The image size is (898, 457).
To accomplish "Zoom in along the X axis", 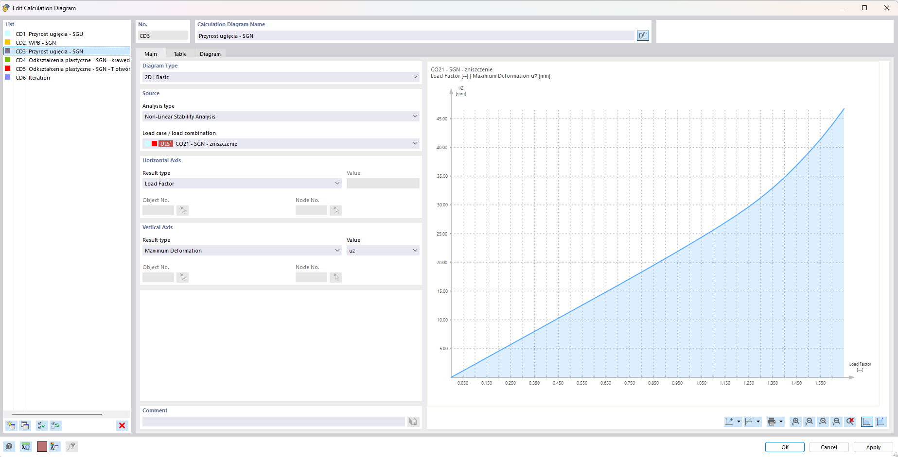I will click(x=795, y=422).
